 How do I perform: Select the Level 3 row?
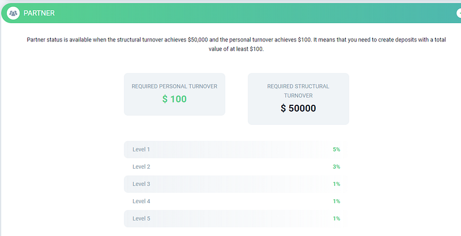pos(236,184)
